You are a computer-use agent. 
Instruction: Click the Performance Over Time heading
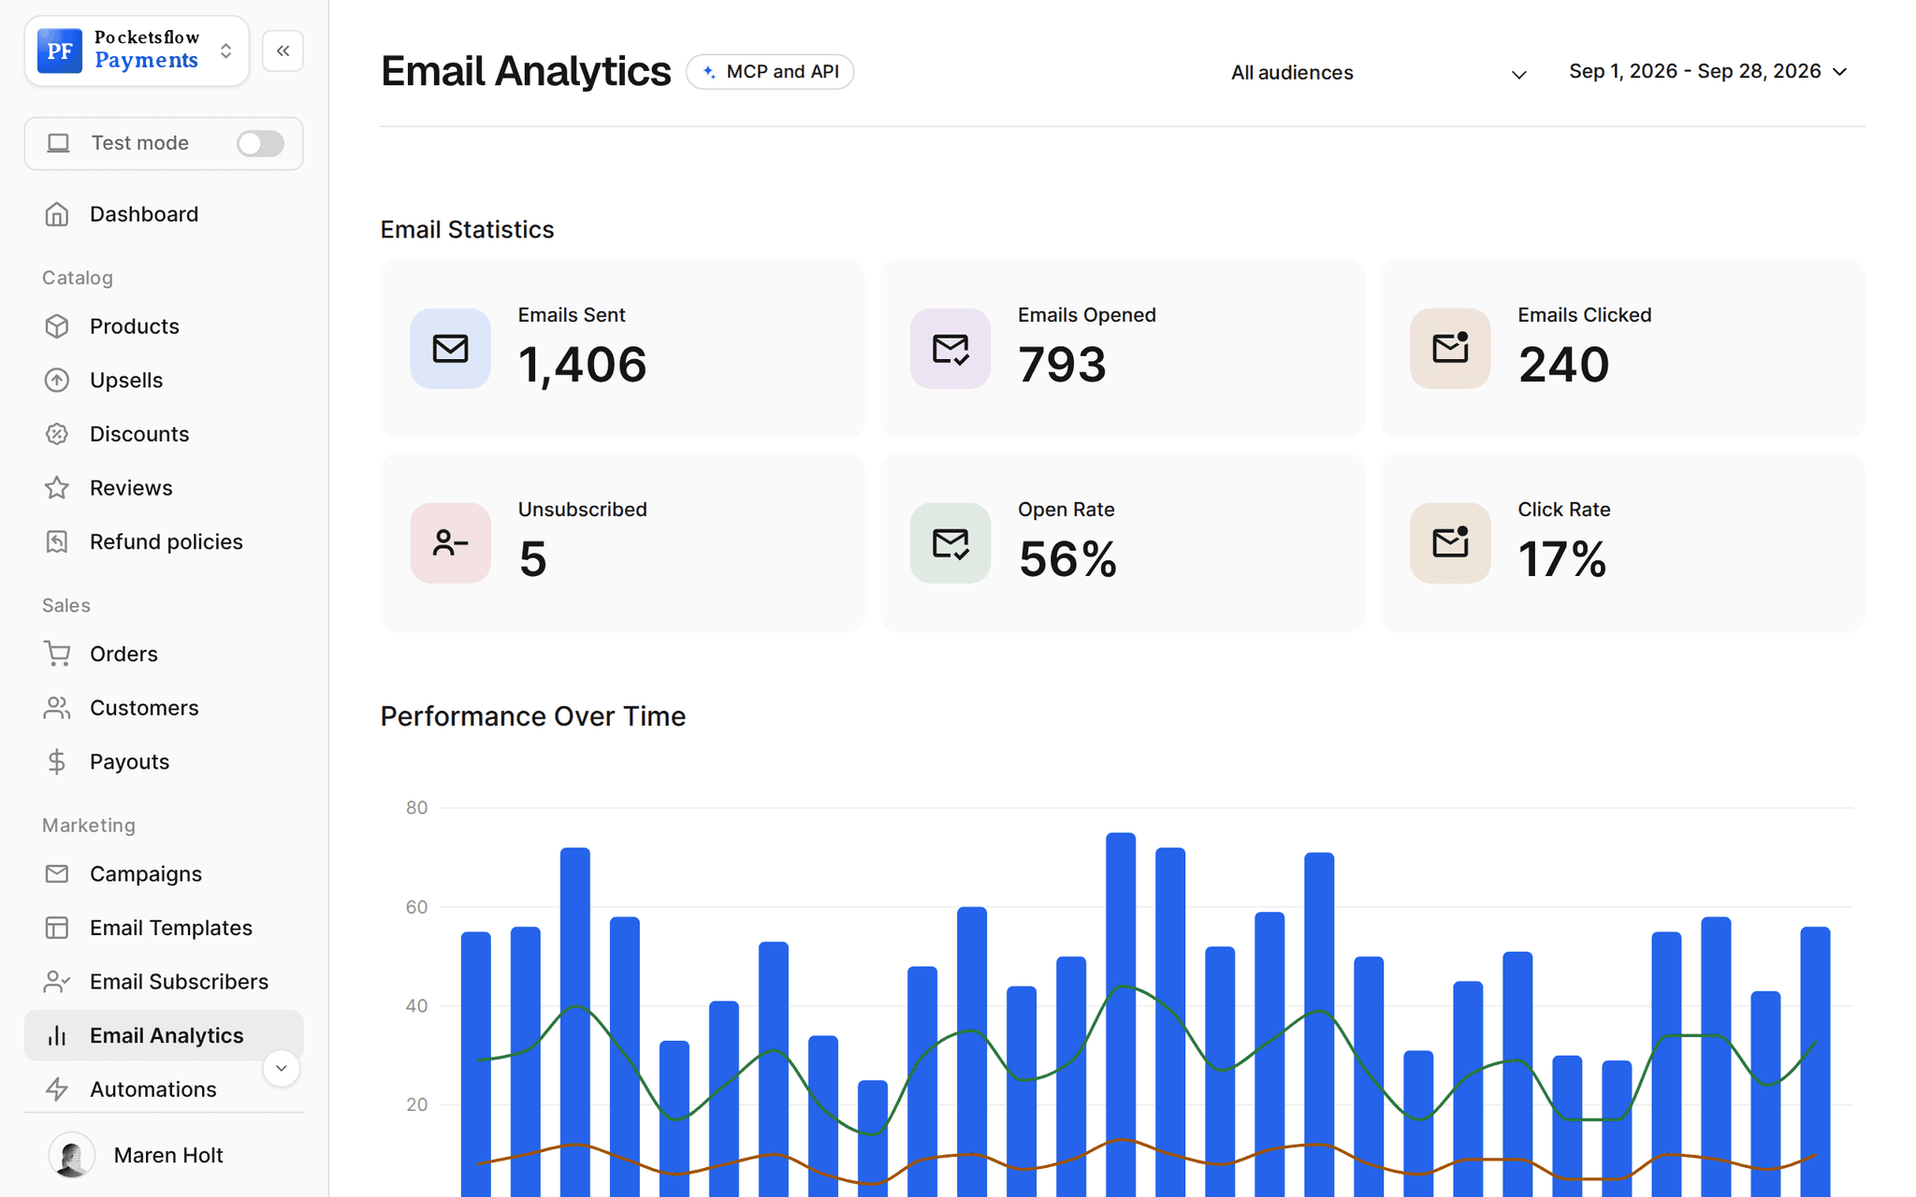click(x=533, y=716)
